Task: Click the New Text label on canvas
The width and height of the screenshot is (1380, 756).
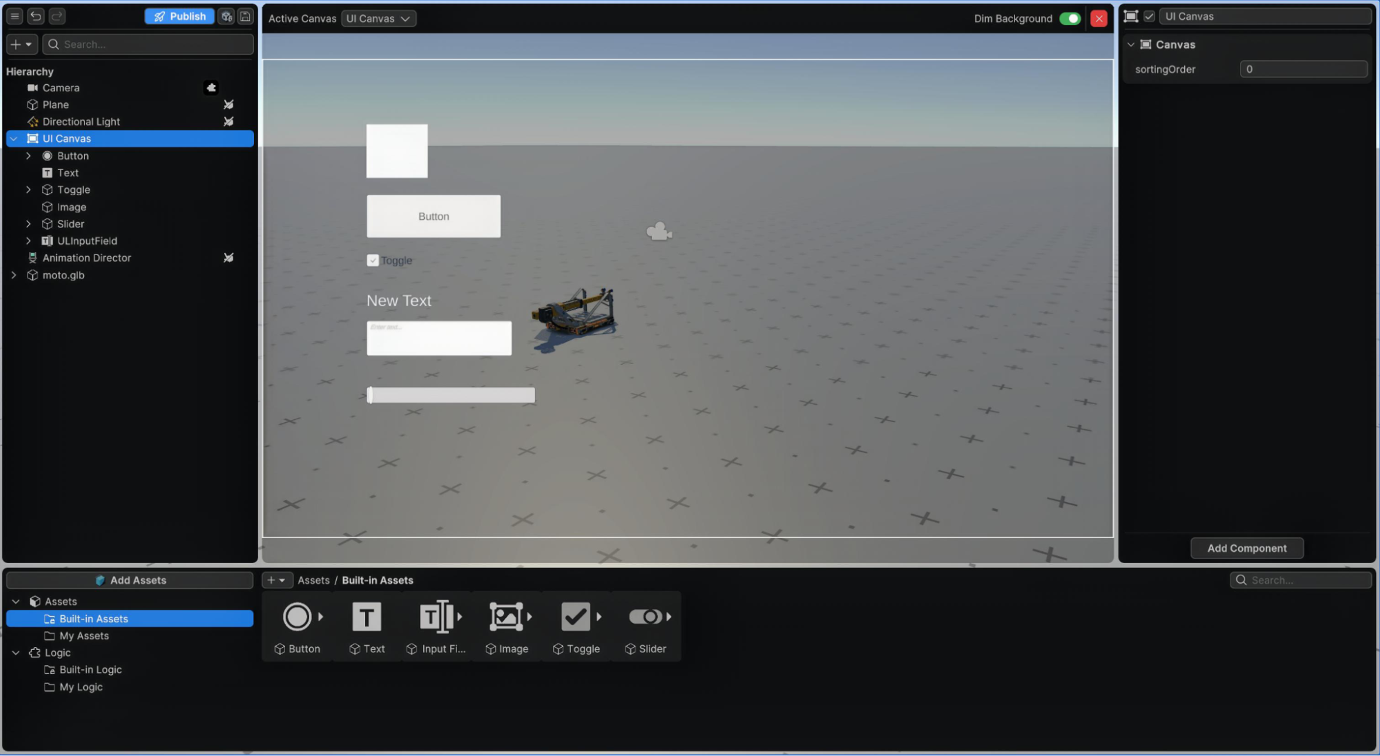Action: [x=399, y=301]
